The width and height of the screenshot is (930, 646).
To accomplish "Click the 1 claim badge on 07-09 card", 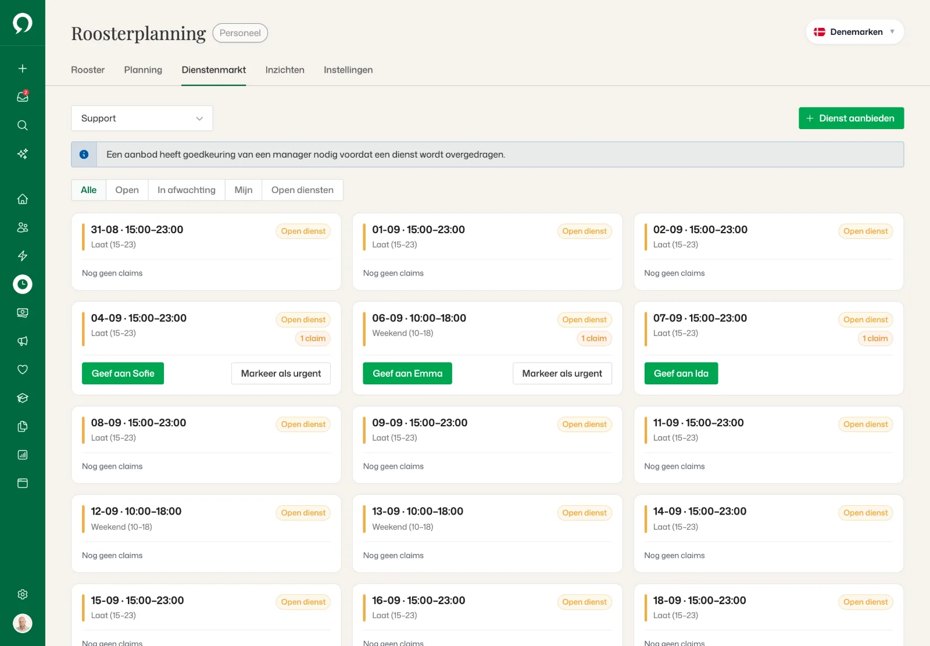I will (875, 338).
